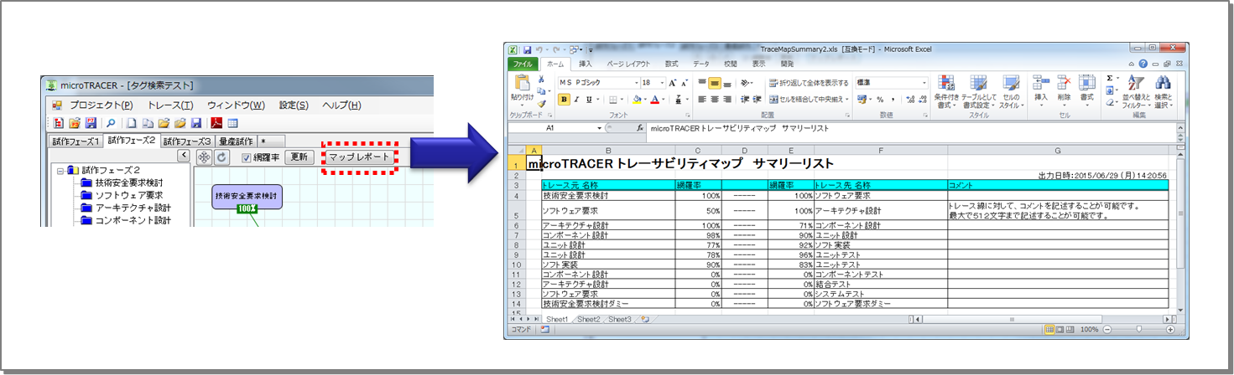Click the Top Align icon in Excel ribbon
1234x375 pixels.
[702, 83]
